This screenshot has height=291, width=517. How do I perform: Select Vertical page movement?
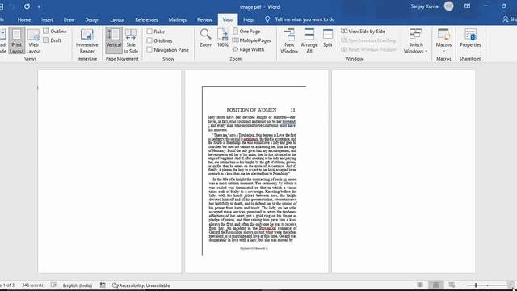[114, 41]
